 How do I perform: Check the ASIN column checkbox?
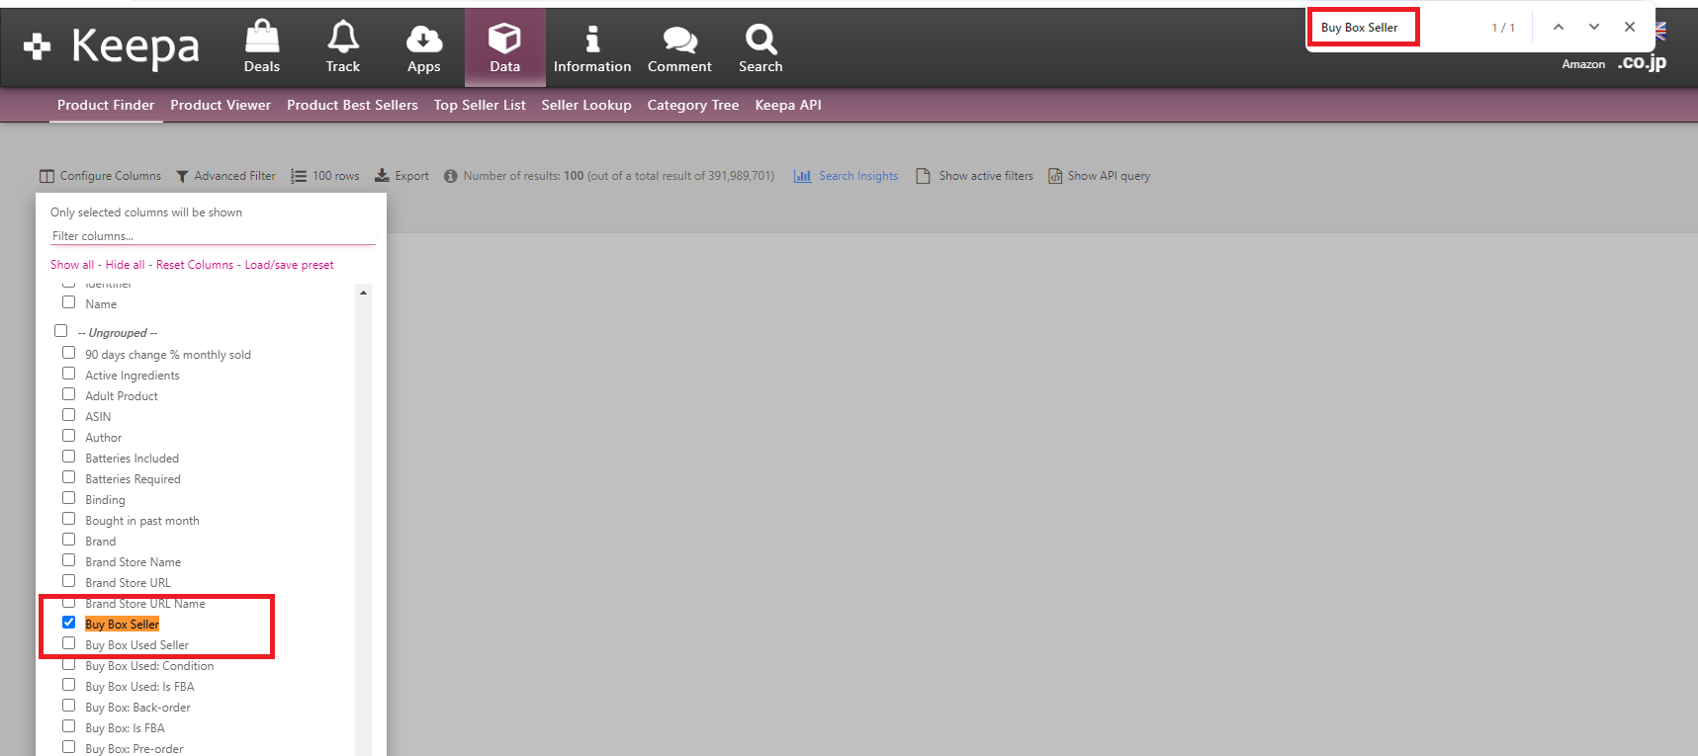pyautogui.click(x=69, y=415)
